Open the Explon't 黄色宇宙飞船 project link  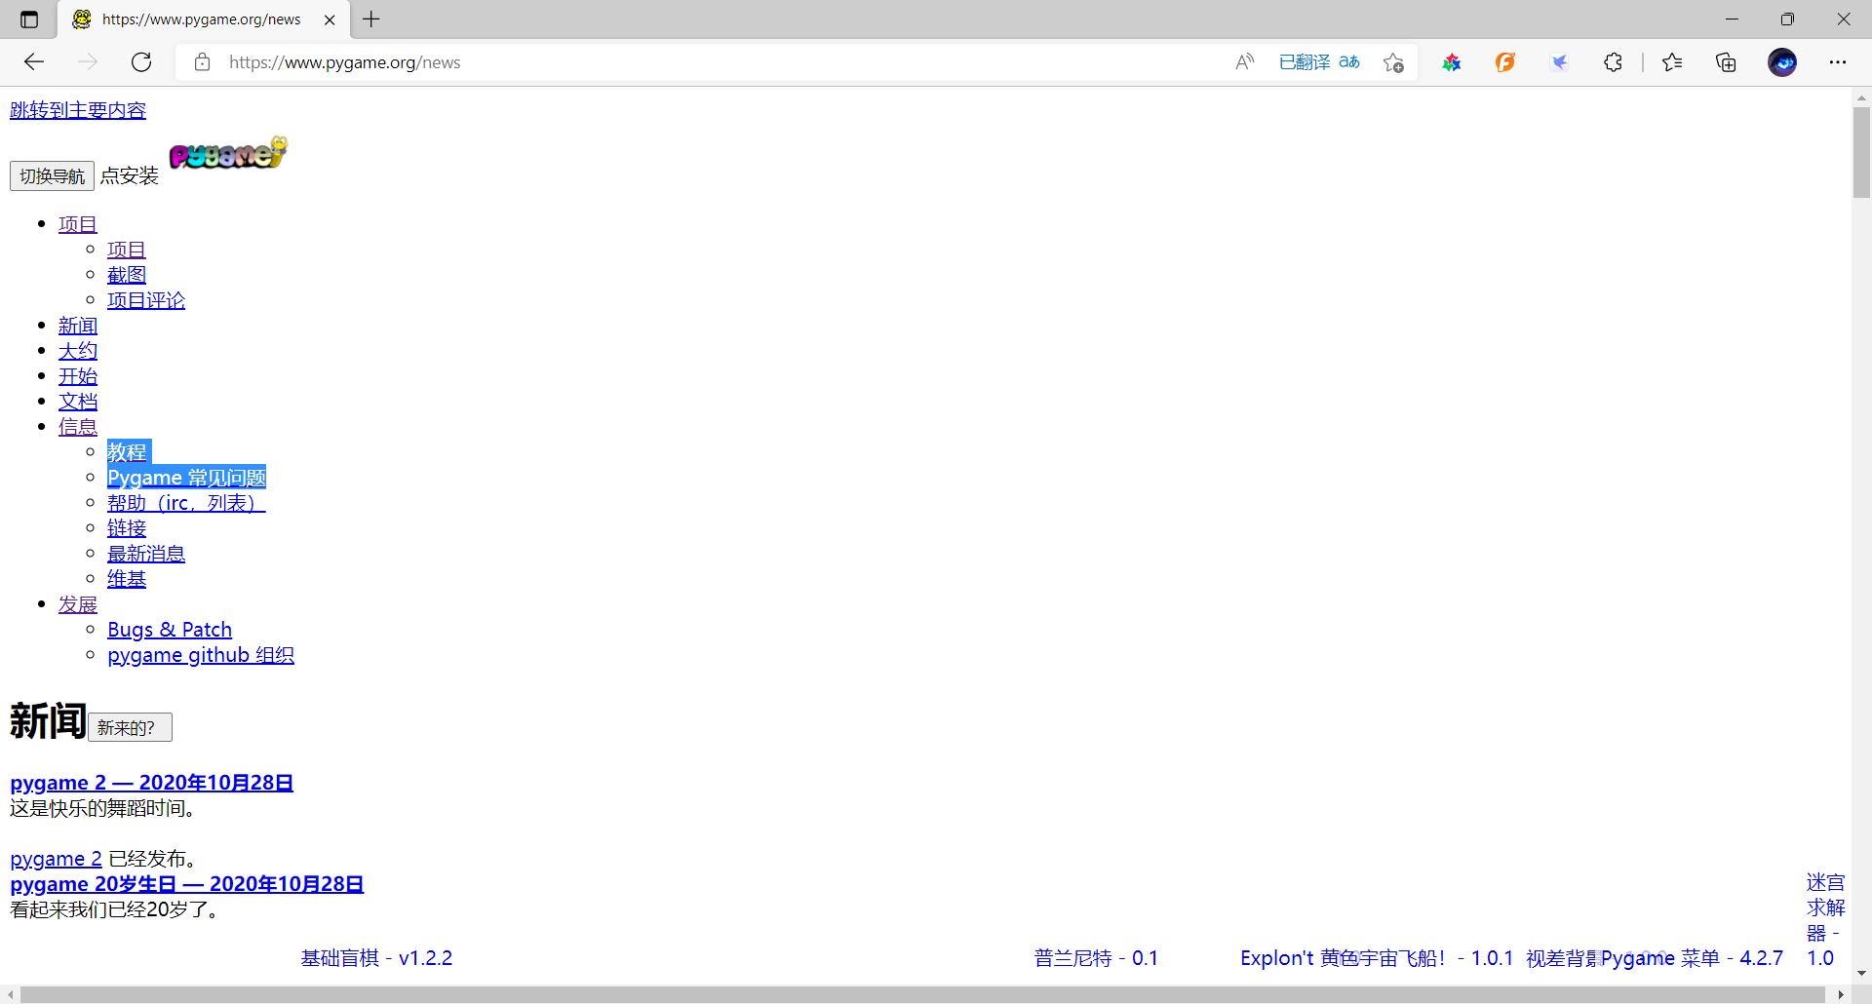1376,958
